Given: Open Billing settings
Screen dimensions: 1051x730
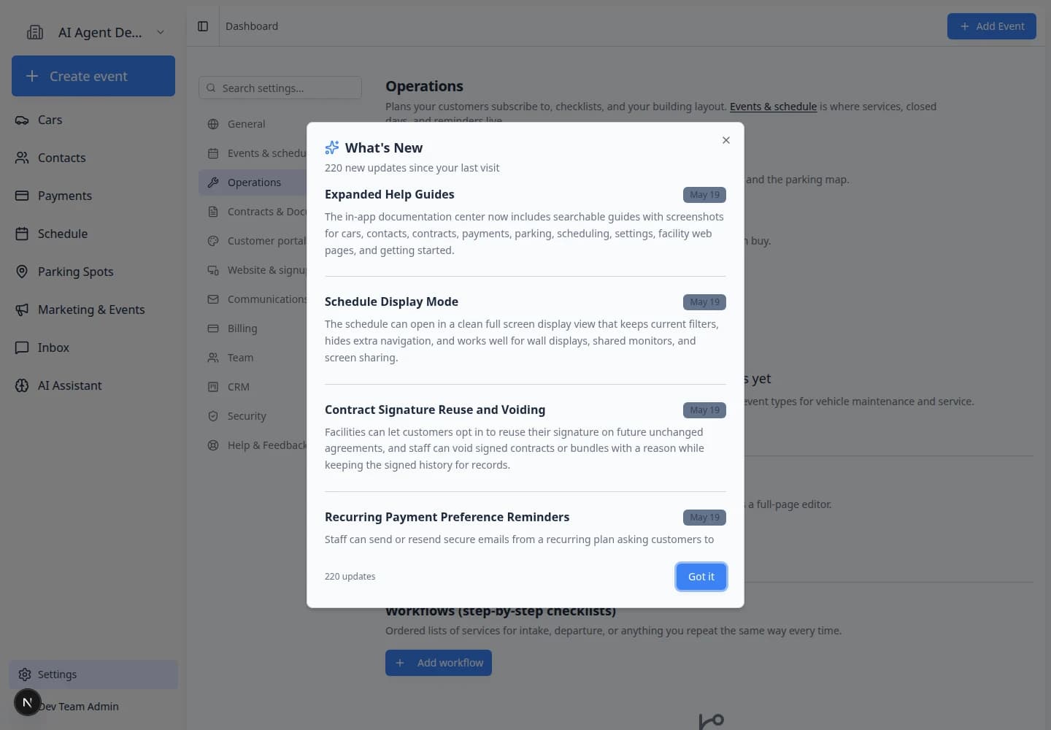Looking at the screenshot, I should click(253, 328).
